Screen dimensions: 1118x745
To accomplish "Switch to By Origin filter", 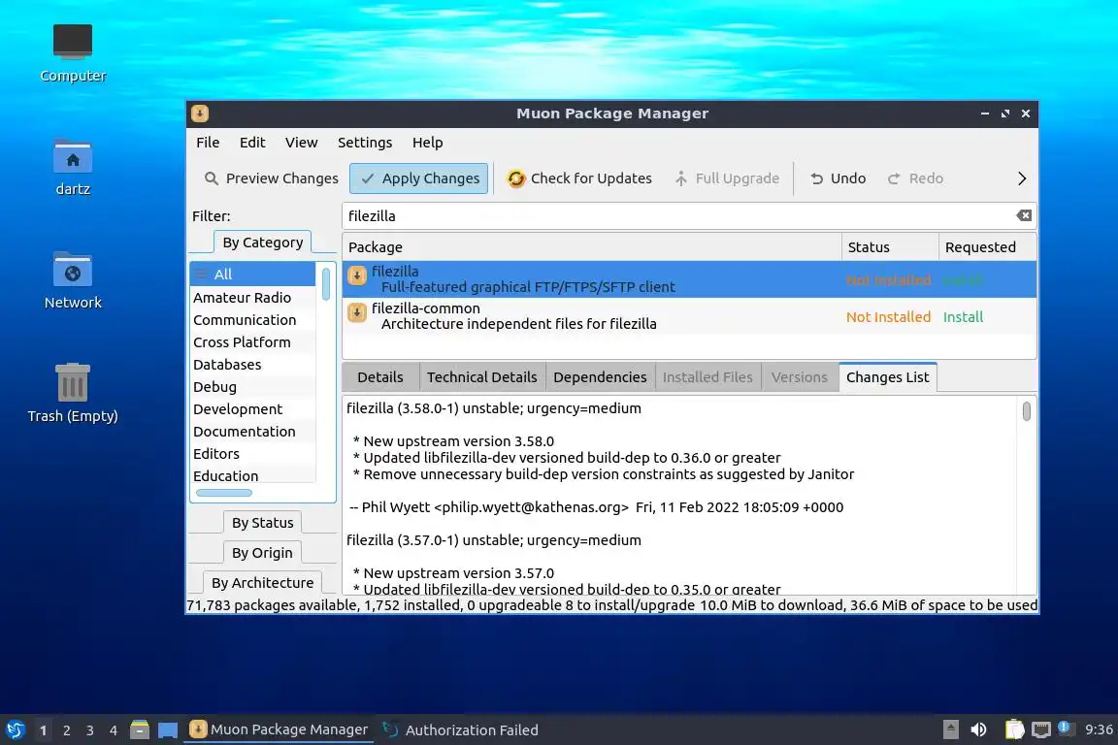I will pos(262,553).
